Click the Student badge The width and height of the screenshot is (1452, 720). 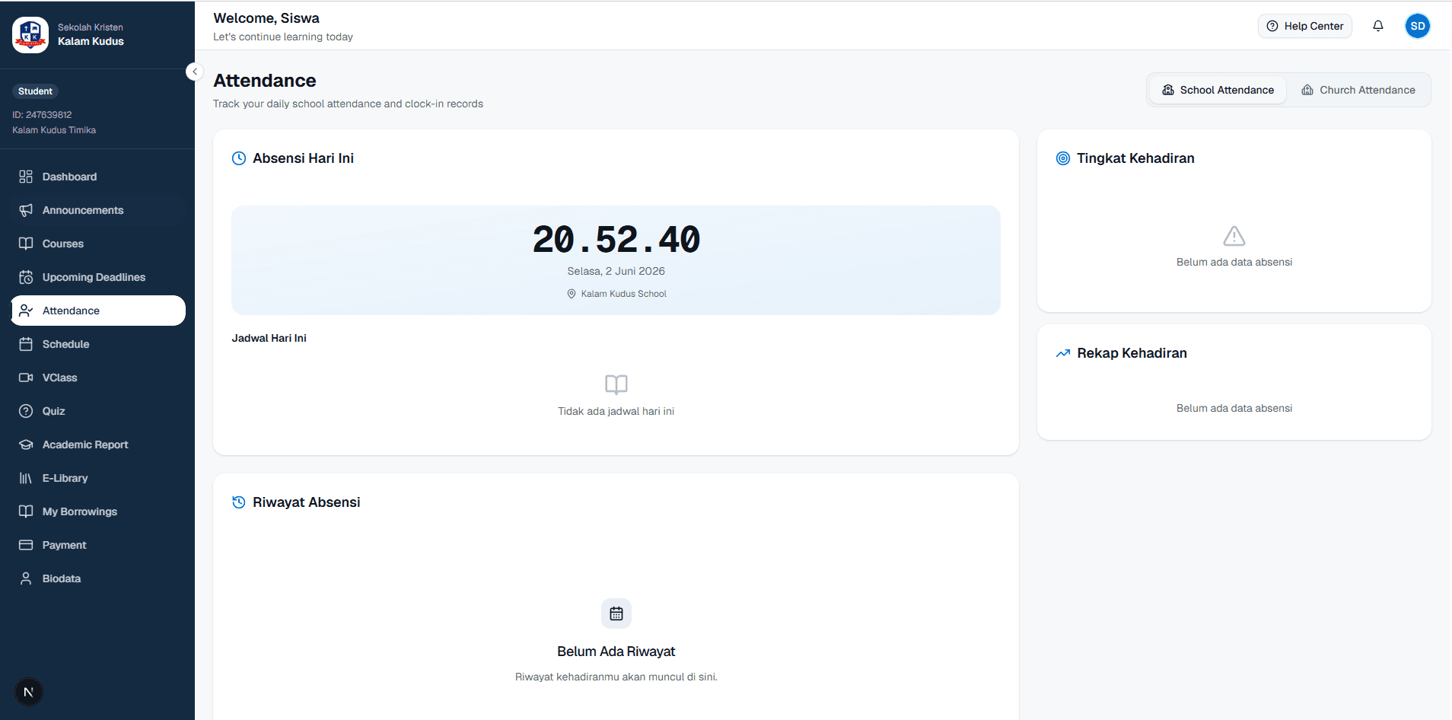[x=35, y=91]
